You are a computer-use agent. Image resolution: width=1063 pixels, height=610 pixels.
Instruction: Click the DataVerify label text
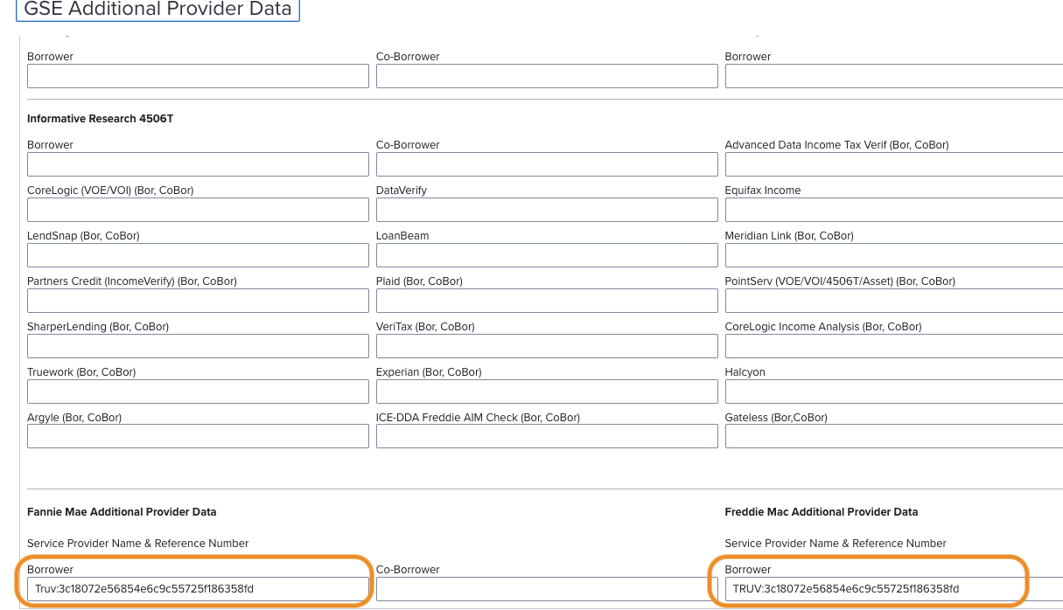[x=402, y=191]
